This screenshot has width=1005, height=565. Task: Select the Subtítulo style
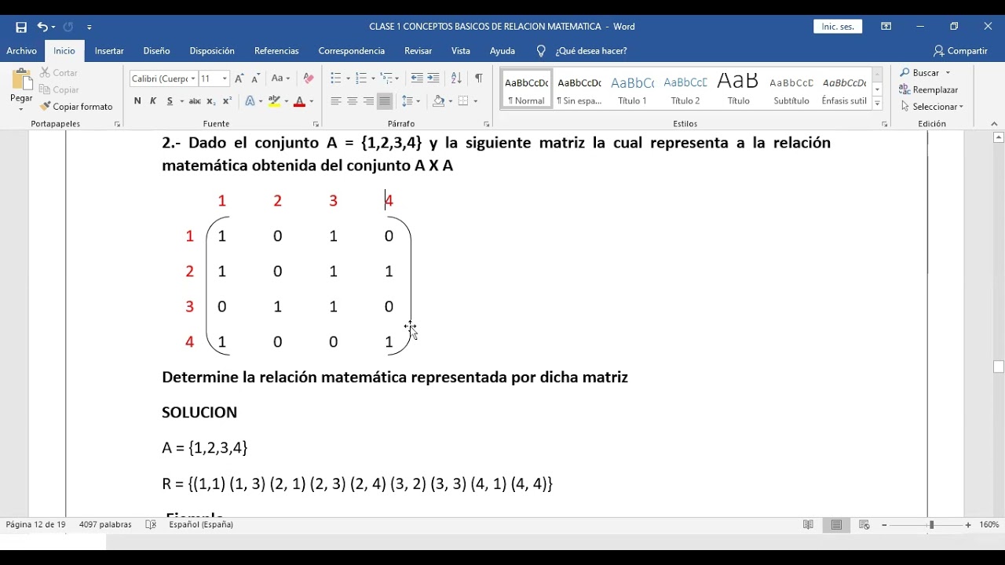(x=791, y=89)
